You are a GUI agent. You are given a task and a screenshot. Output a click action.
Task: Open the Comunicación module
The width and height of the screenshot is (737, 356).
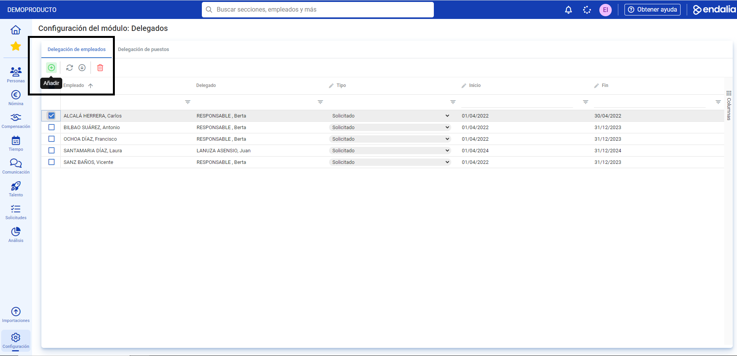click(16, 166)
